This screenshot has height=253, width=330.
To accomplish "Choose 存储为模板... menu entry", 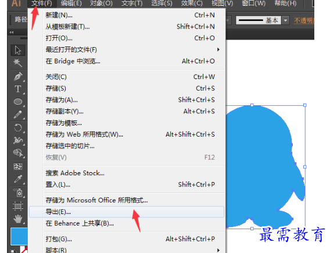I will click(127, 123).
